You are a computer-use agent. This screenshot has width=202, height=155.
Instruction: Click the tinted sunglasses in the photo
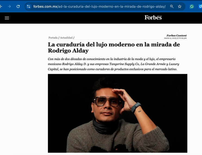click(x=107, y=101)
